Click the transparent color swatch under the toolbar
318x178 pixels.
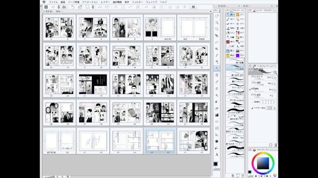(x=217, y=169)
